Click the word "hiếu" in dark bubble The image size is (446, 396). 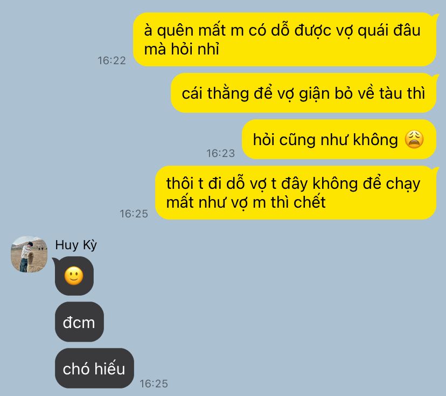(109, 368)
